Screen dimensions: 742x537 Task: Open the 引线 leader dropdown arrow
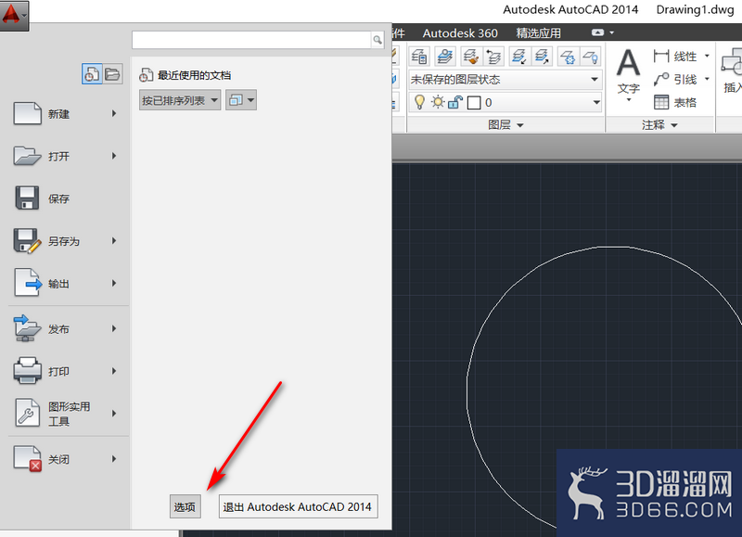(707, 79)
